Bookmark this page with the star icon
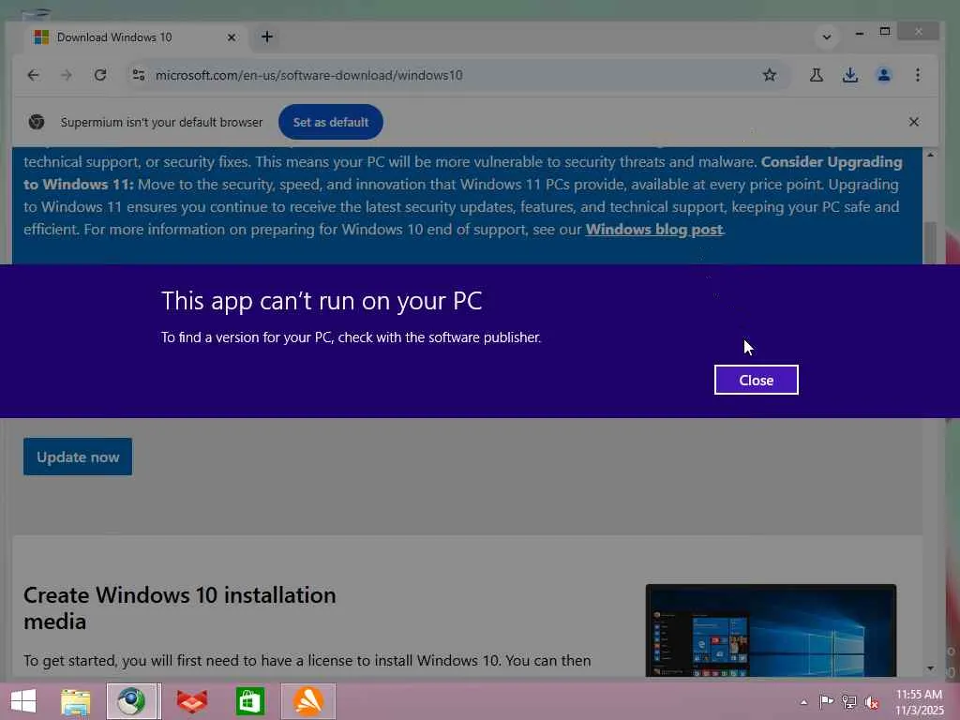The image size is (960, 720). coord(770,75)
